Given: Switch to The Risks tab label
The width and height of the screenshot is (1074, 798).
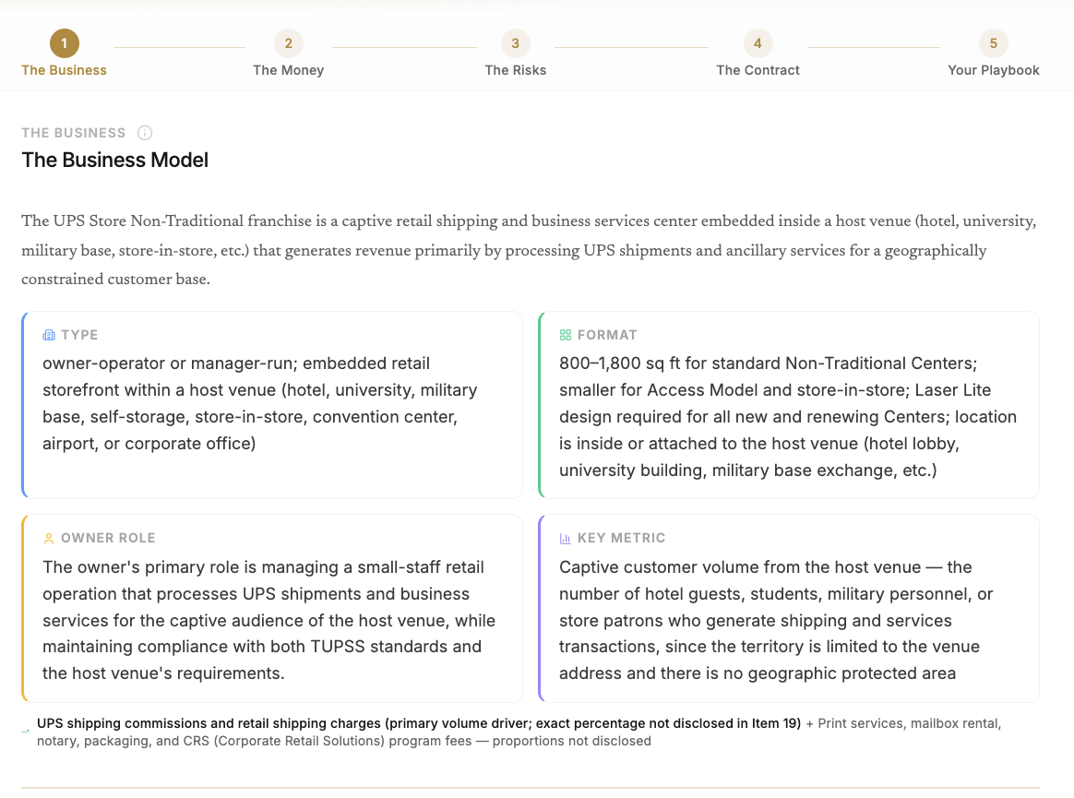Looking at the screenshot, I should (515, 70).
